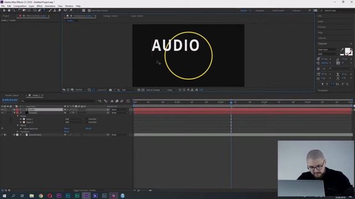This screenshot has height=199, width=355.
Task: Open the Paragraph panel header
Action: pos(323,91)
